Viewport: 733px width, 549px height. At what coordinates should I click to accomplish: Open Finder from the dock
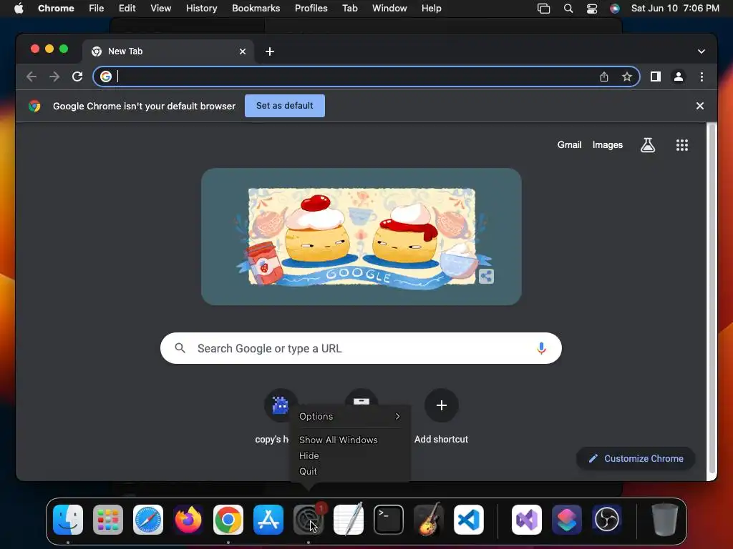(x=68, y=520)
